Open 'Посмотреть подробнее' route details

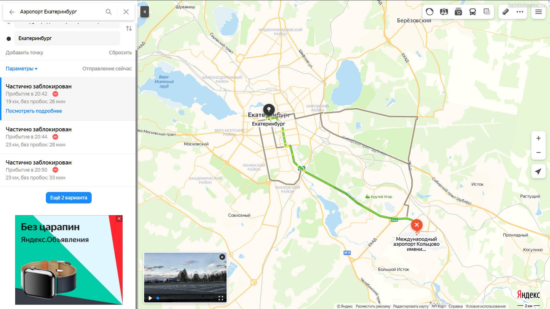coord(34,111)
